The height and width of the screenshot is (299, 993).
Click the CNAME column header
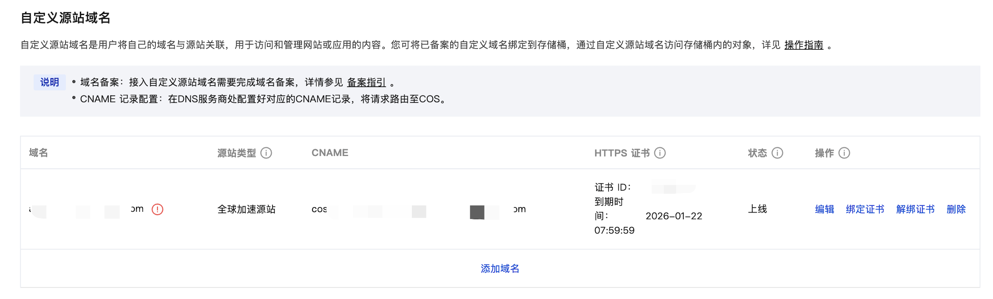(330, 153)
